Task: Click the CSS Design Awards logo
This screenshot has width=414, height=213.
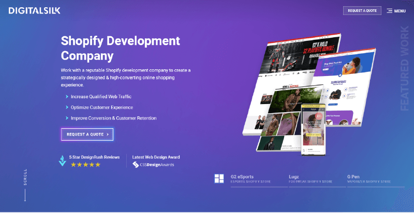Action: (x=153, y=165)
